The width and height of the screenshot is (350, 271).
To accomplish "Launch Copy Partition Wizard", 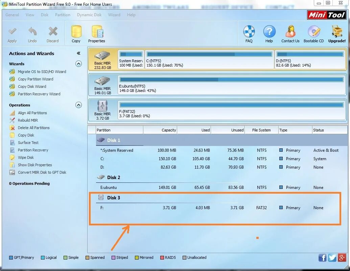I will tap(36, 79).
